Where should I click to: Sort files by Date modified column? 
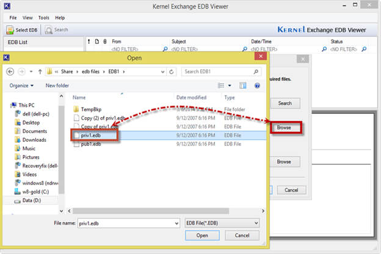[x=192, y=98]
